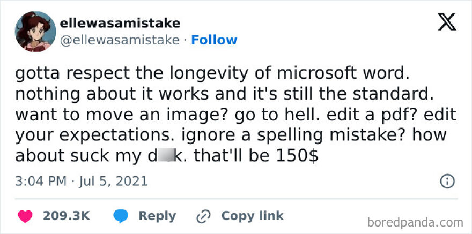Open the ellewasamistake profile avatar
Viewport: 472px width, 234px height.
35,32
